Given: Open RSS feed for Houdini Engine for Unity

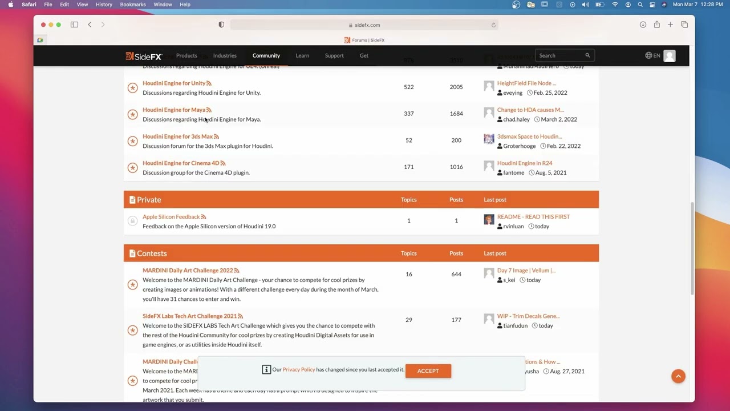Looking at the screenshot, I should click(209, 83).
